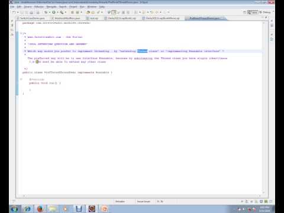Click the @Override annotation line

tap(37, 79)
